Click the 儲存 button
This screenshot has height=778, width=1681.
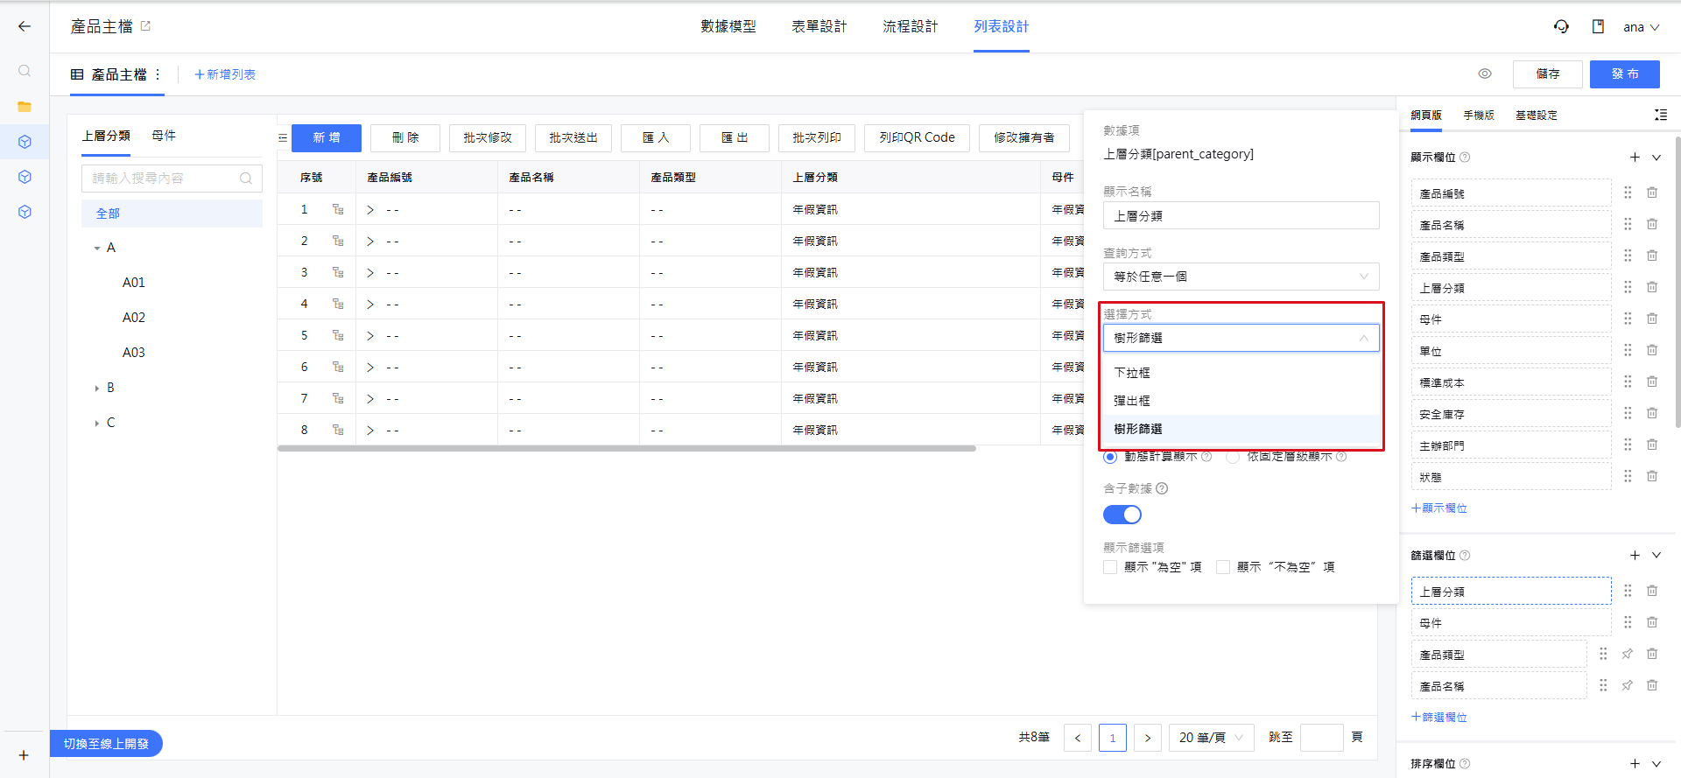1548,74
